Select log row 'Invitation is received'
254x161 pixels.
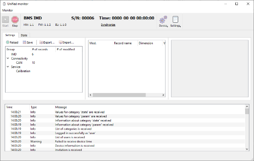(125, 150)
